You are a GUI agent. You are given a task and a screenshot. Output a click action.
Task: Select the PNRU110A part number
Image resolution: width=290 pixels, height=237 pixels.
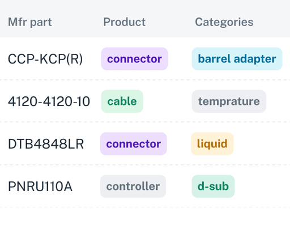[x=40, y=187]
